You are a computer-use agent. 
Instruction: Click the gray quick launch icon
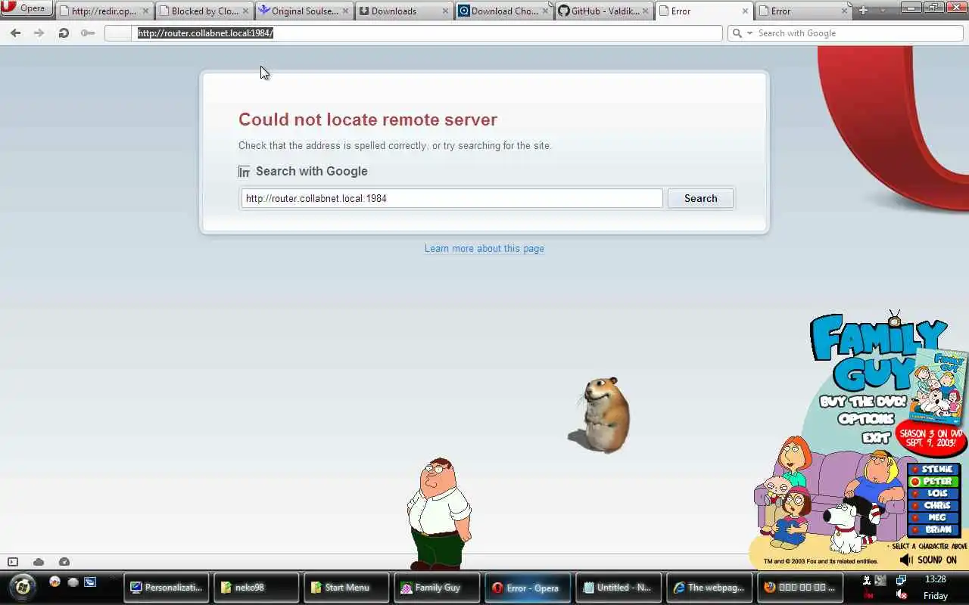tap(73, 582)
